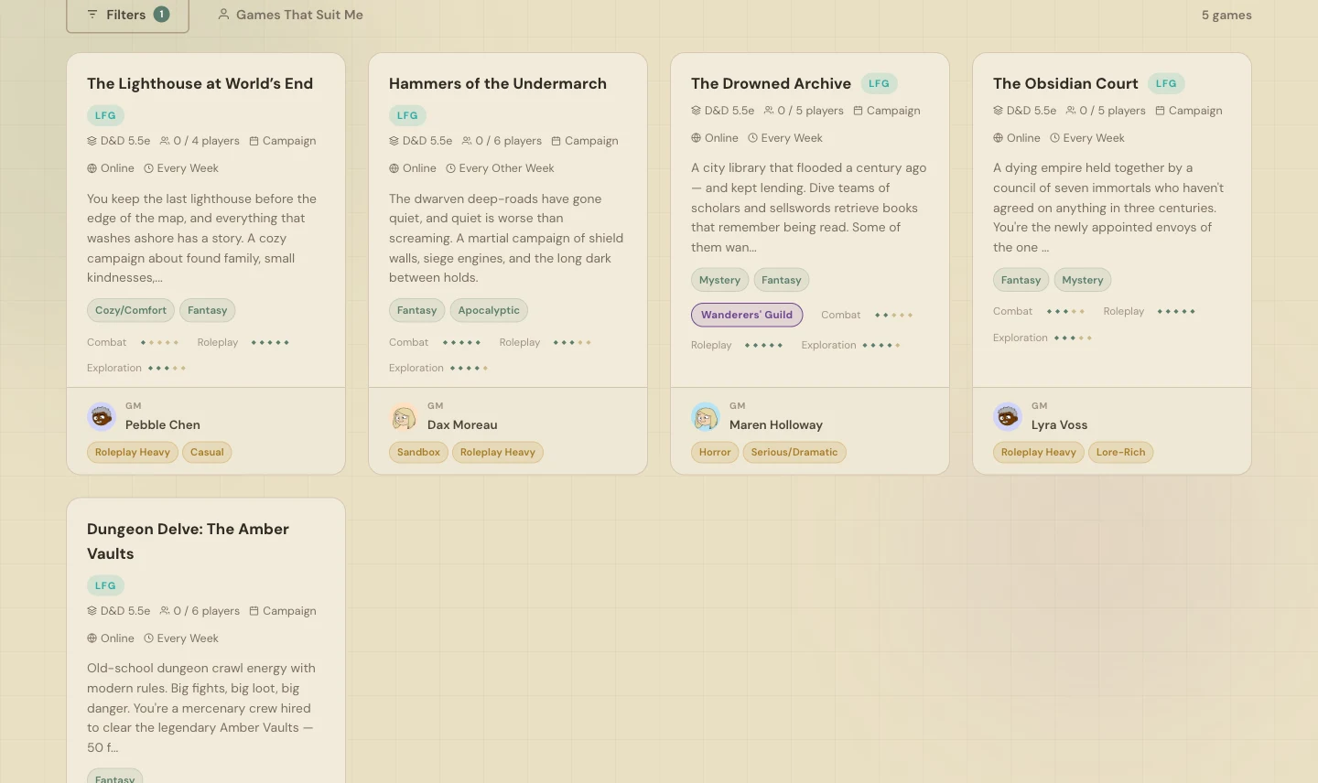This screenshot has height=783, width=1318.
Task: Toggle Games That Suit Me
Action: click(x=290, y=15)
